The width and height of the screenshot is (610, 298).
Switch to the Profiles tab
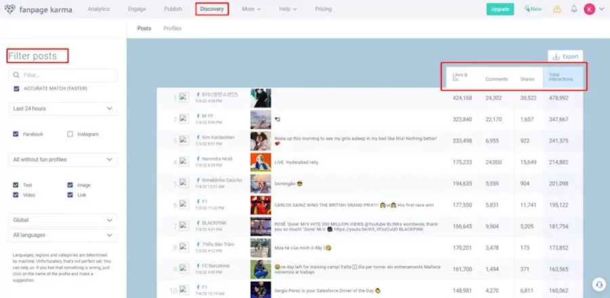tap(172, 28)
